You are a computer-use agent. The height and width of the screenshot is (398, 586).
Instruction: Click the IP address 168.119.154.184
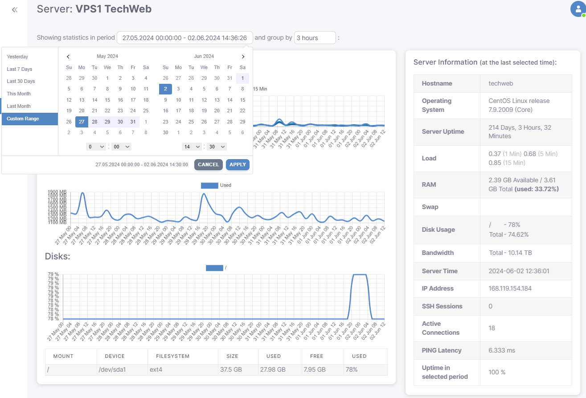[510, 288]
